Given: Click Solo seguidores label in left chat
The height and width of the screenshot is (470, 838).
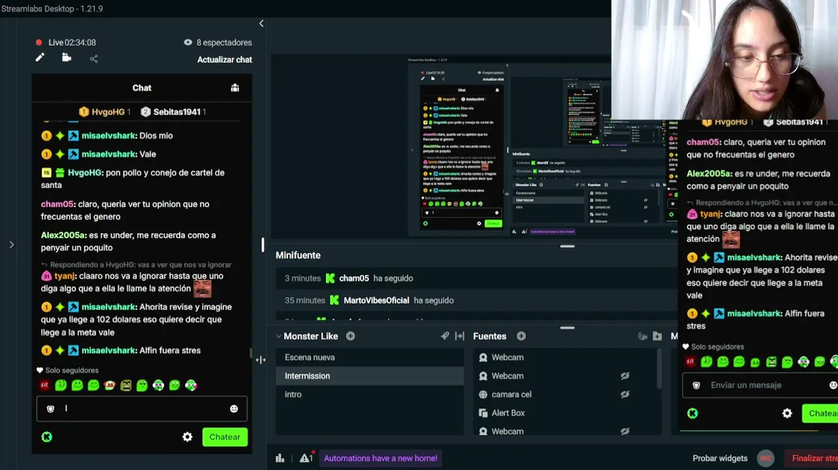Looking at the screenshot, I should [71, 370].
